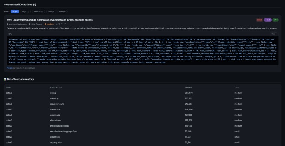Click the Fields: source, host, sourcetype line

21,68
